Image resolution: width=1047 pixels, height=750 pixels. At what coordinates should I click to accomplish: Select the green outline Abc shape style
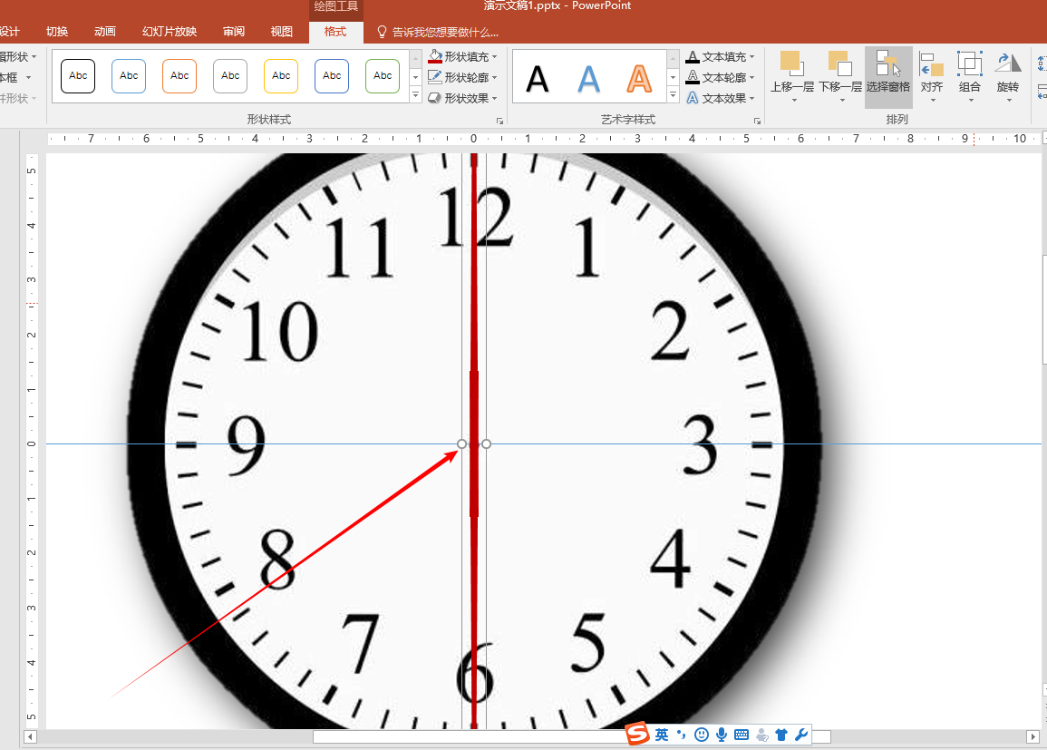[x=383, y=75]
